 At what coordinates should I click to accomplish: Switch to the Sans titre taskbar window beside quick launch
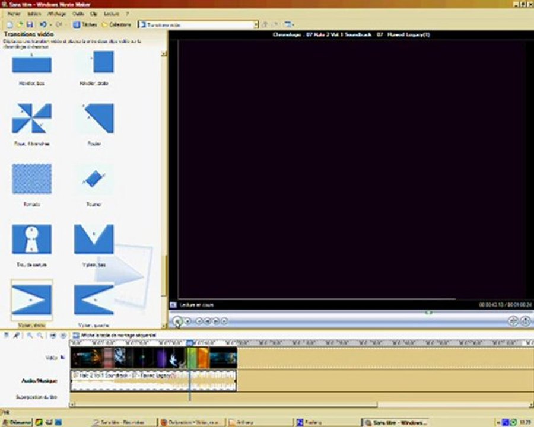click(123, 423)
